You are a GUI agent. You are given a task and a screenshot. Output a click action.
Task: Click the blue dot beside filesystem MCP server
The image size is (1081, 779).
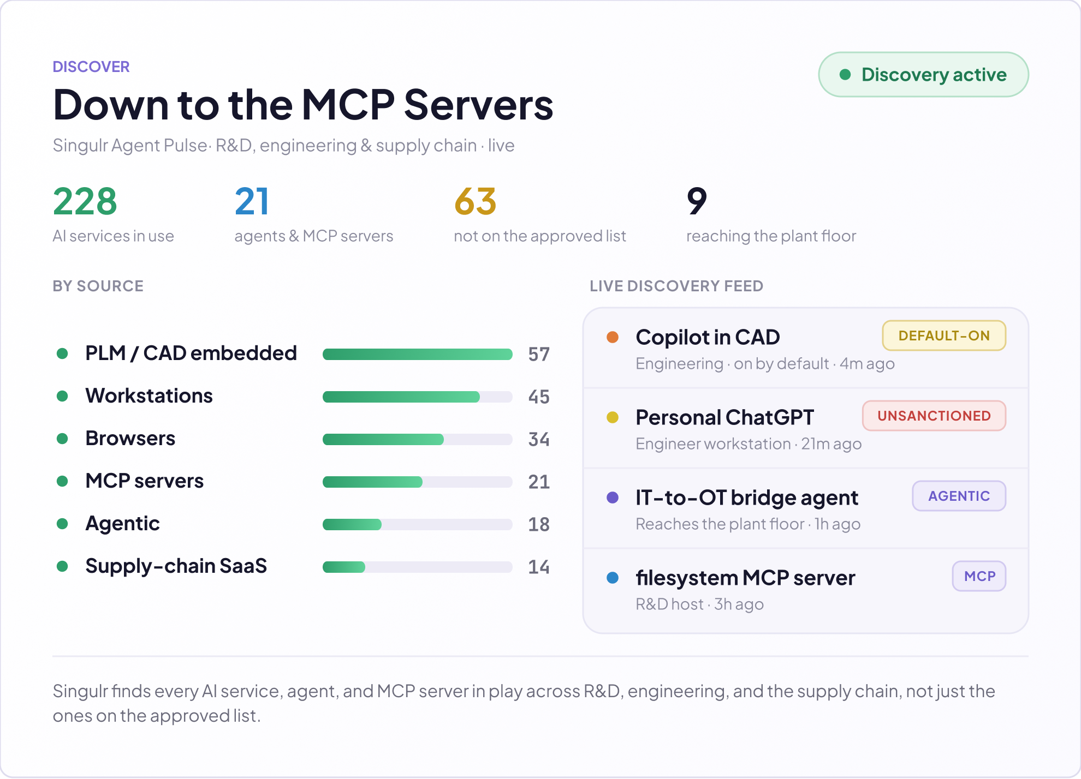click(x=613, y=578)
